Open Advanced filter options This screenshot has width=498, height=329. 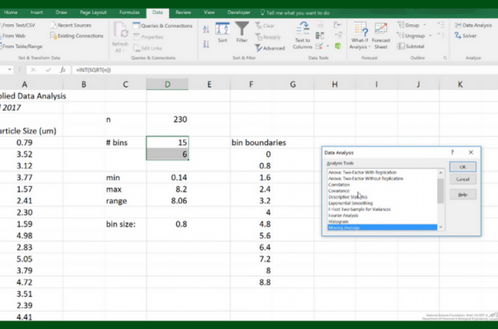click(270, 48)
